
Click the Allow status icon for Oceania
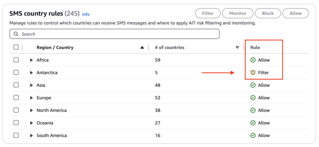point(253,123)
